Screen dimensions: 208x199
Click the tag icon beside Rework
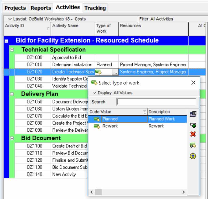[x=97, y=126]
